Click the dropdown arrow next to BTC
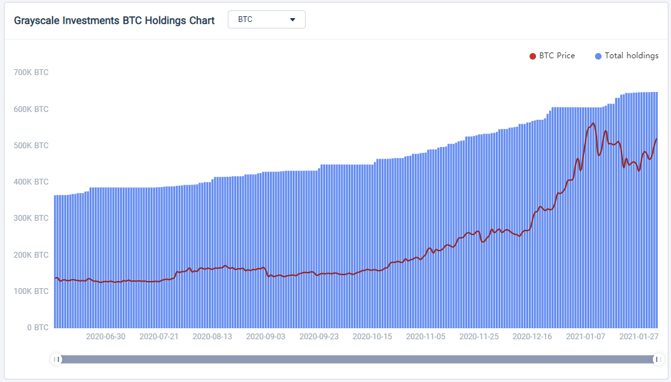The height and width of the screenshot is (382, 671). [x=293, y=19]
